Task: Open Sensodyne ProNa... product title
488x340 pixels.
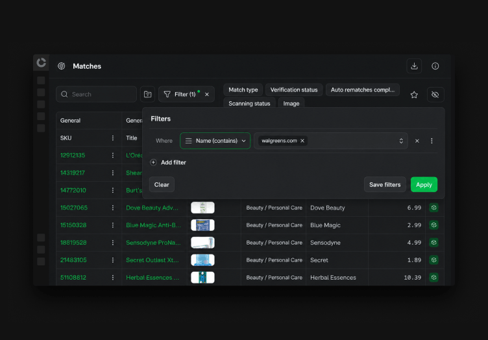Action: [x=153, y=242]
